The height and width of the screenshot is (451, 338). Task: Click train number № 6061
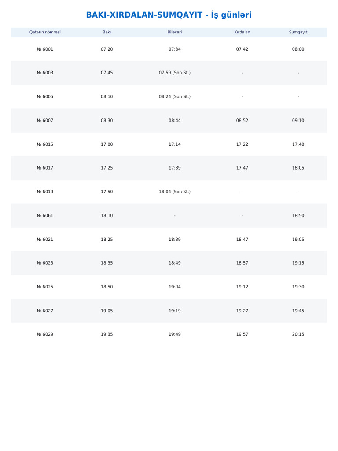(x=45, y=216)
